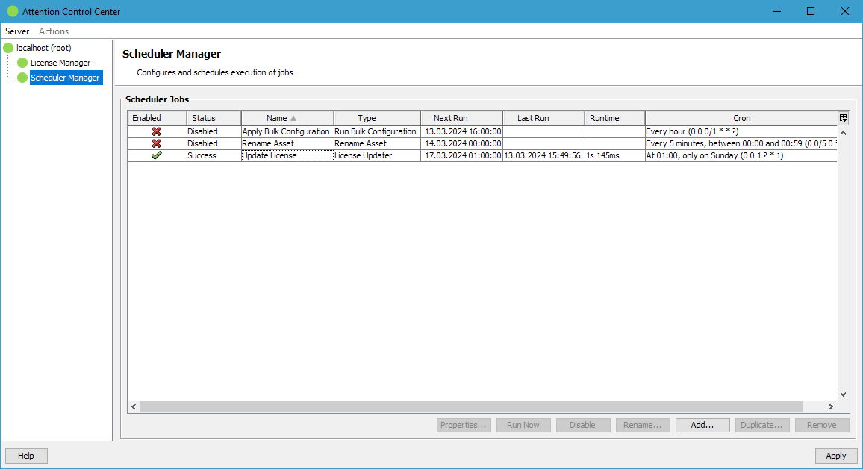The image size is (863, 469).
Task: Click the green checkmark for Update License
Action: click(156, 156)
